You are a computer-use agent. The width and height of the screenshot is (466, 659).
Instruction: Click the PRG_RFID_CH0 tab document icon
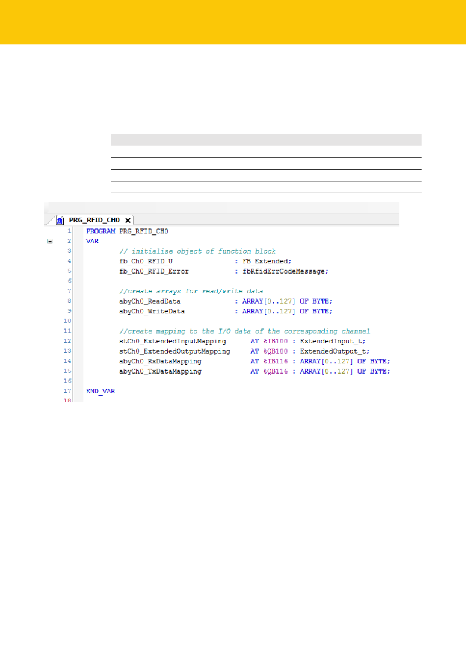[x=60, y=221]
